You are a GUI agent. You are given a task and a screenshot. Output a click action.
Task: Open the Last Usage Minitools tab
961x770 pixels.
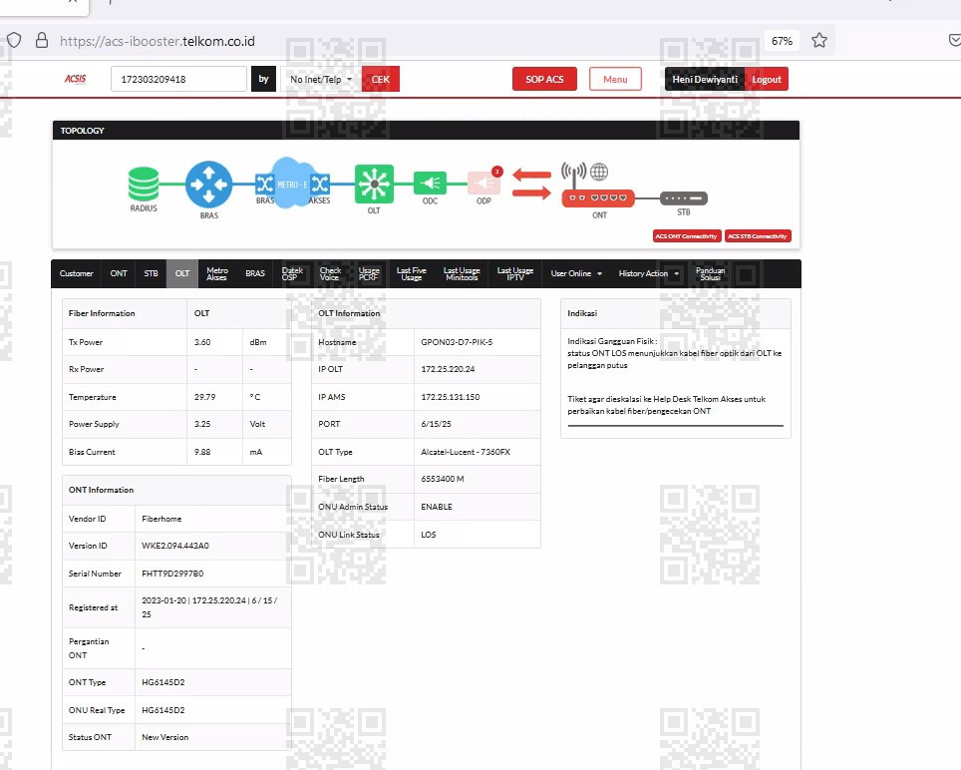coord(462,273)
